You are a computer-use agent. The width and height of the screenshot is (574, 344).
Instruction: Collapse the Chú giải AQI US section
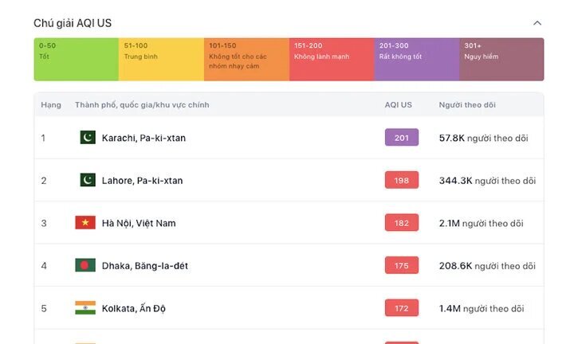[537, 23]
